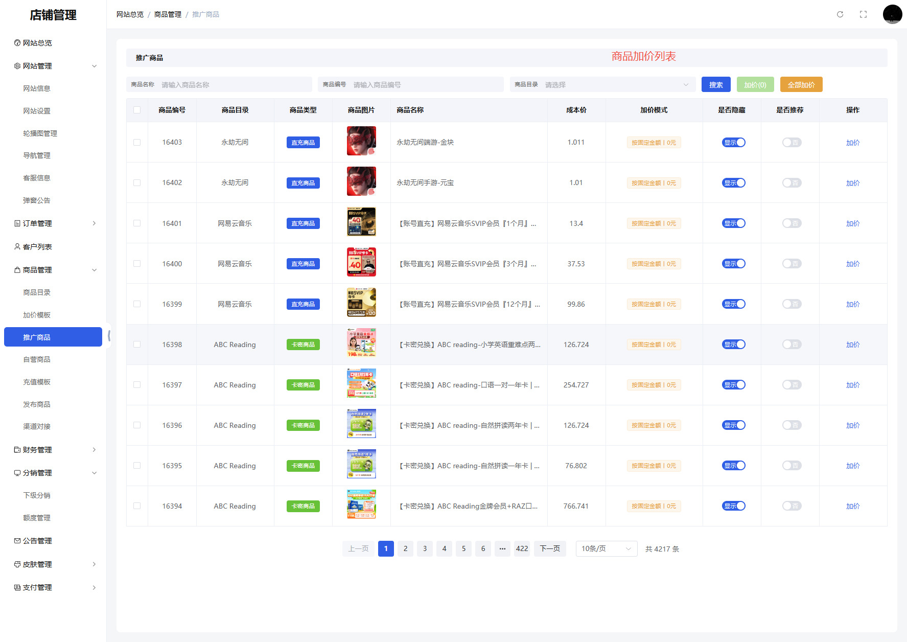Click 按固定金额 tag for row 16395
Image resolution: width=907 pixels, height=642 pixels.
coord(654,466)
